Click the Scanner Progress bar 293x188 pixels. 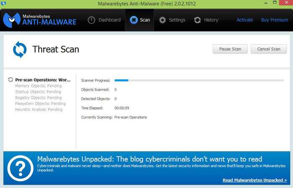(199, 80)
